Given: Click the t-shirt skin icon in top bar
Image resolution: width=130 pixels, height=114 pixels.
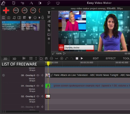Looking at the screenshot, I should [x=58, y=3].
